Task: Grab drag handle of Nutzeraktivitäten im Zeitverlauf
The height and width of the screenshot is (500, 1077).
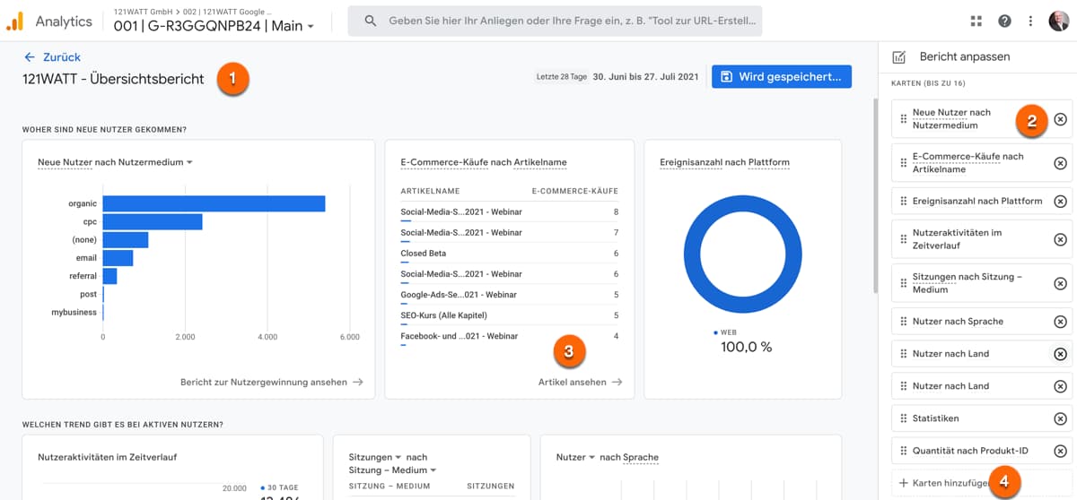Action: pos(903,239)
